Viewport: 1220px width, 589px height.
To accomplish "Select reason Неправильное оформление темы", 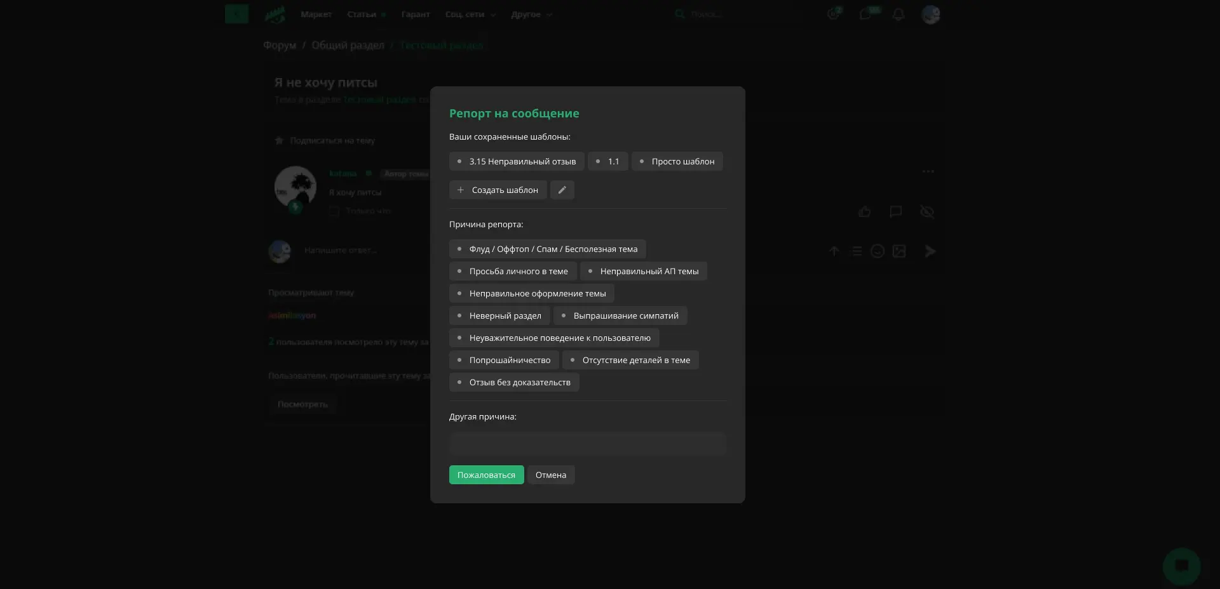I will click(x=531, y=293).
